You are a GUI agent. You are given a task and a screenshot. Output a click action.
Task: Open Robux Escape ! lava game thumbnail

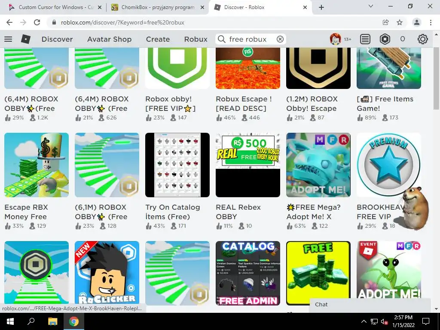[248, 68]
